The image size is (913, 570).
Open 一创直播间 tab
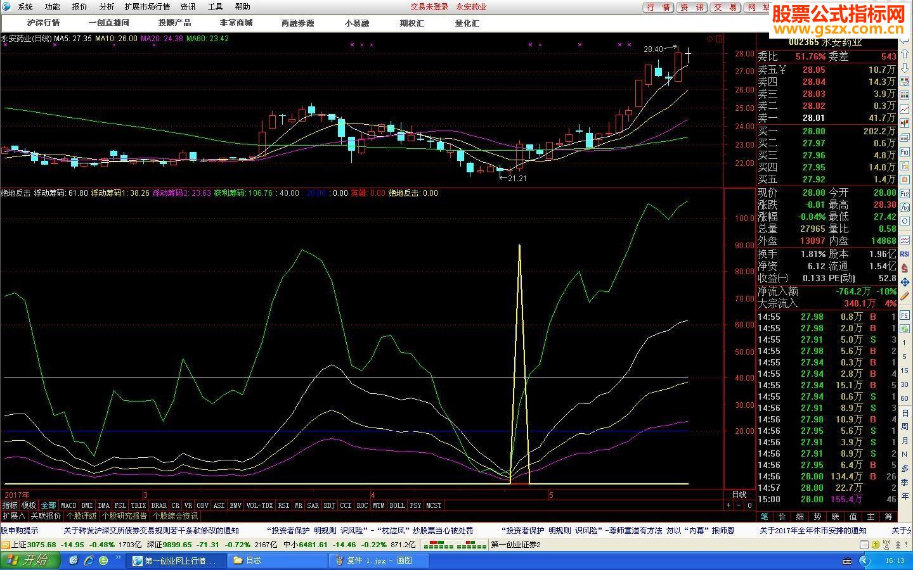[x=108, y=23]
